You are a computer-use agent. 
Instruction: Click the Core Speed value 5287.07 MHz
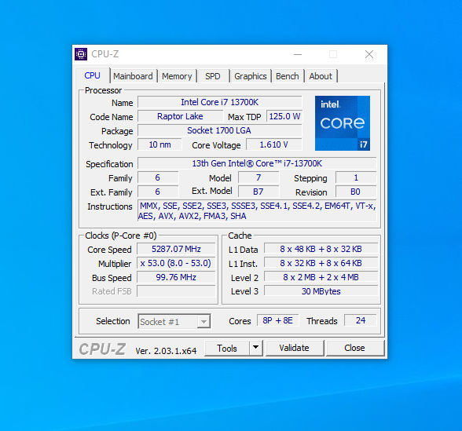coord(176,249)
